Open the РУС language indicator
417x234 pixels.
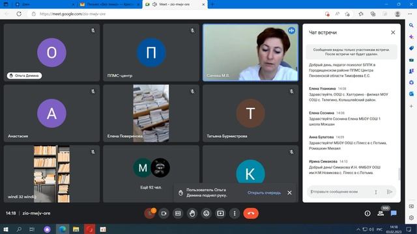379,229
